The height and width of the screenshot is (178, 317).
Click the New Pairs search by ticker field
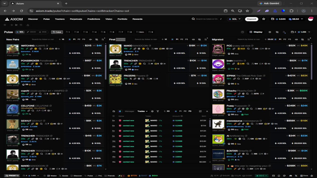pyautogui.click(x=43, y=39)
